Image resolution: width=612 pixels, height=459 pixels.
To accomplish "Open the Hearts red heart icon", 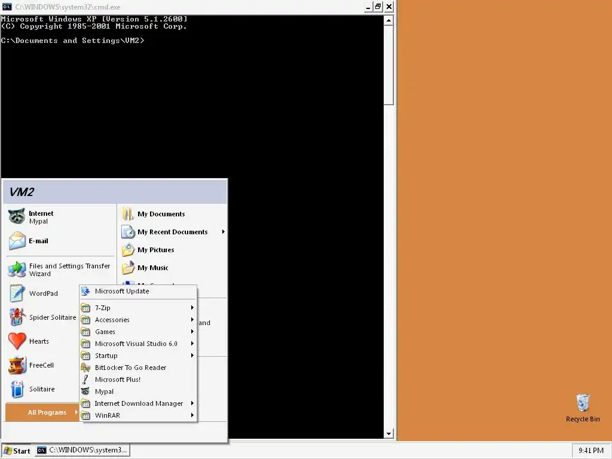I will (17, 341).
